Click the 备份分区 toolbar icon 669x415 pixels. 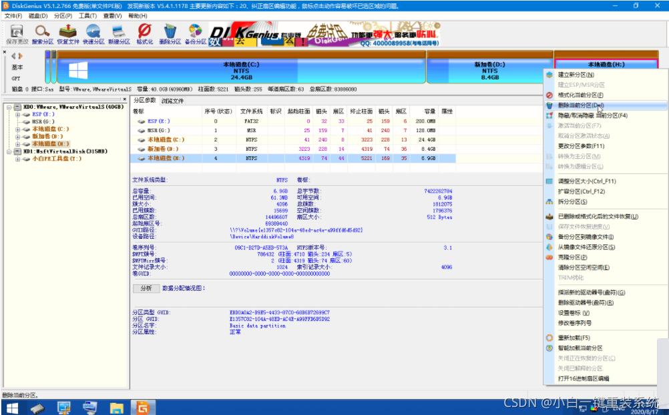pyautogui.click(x=196, y=34)
